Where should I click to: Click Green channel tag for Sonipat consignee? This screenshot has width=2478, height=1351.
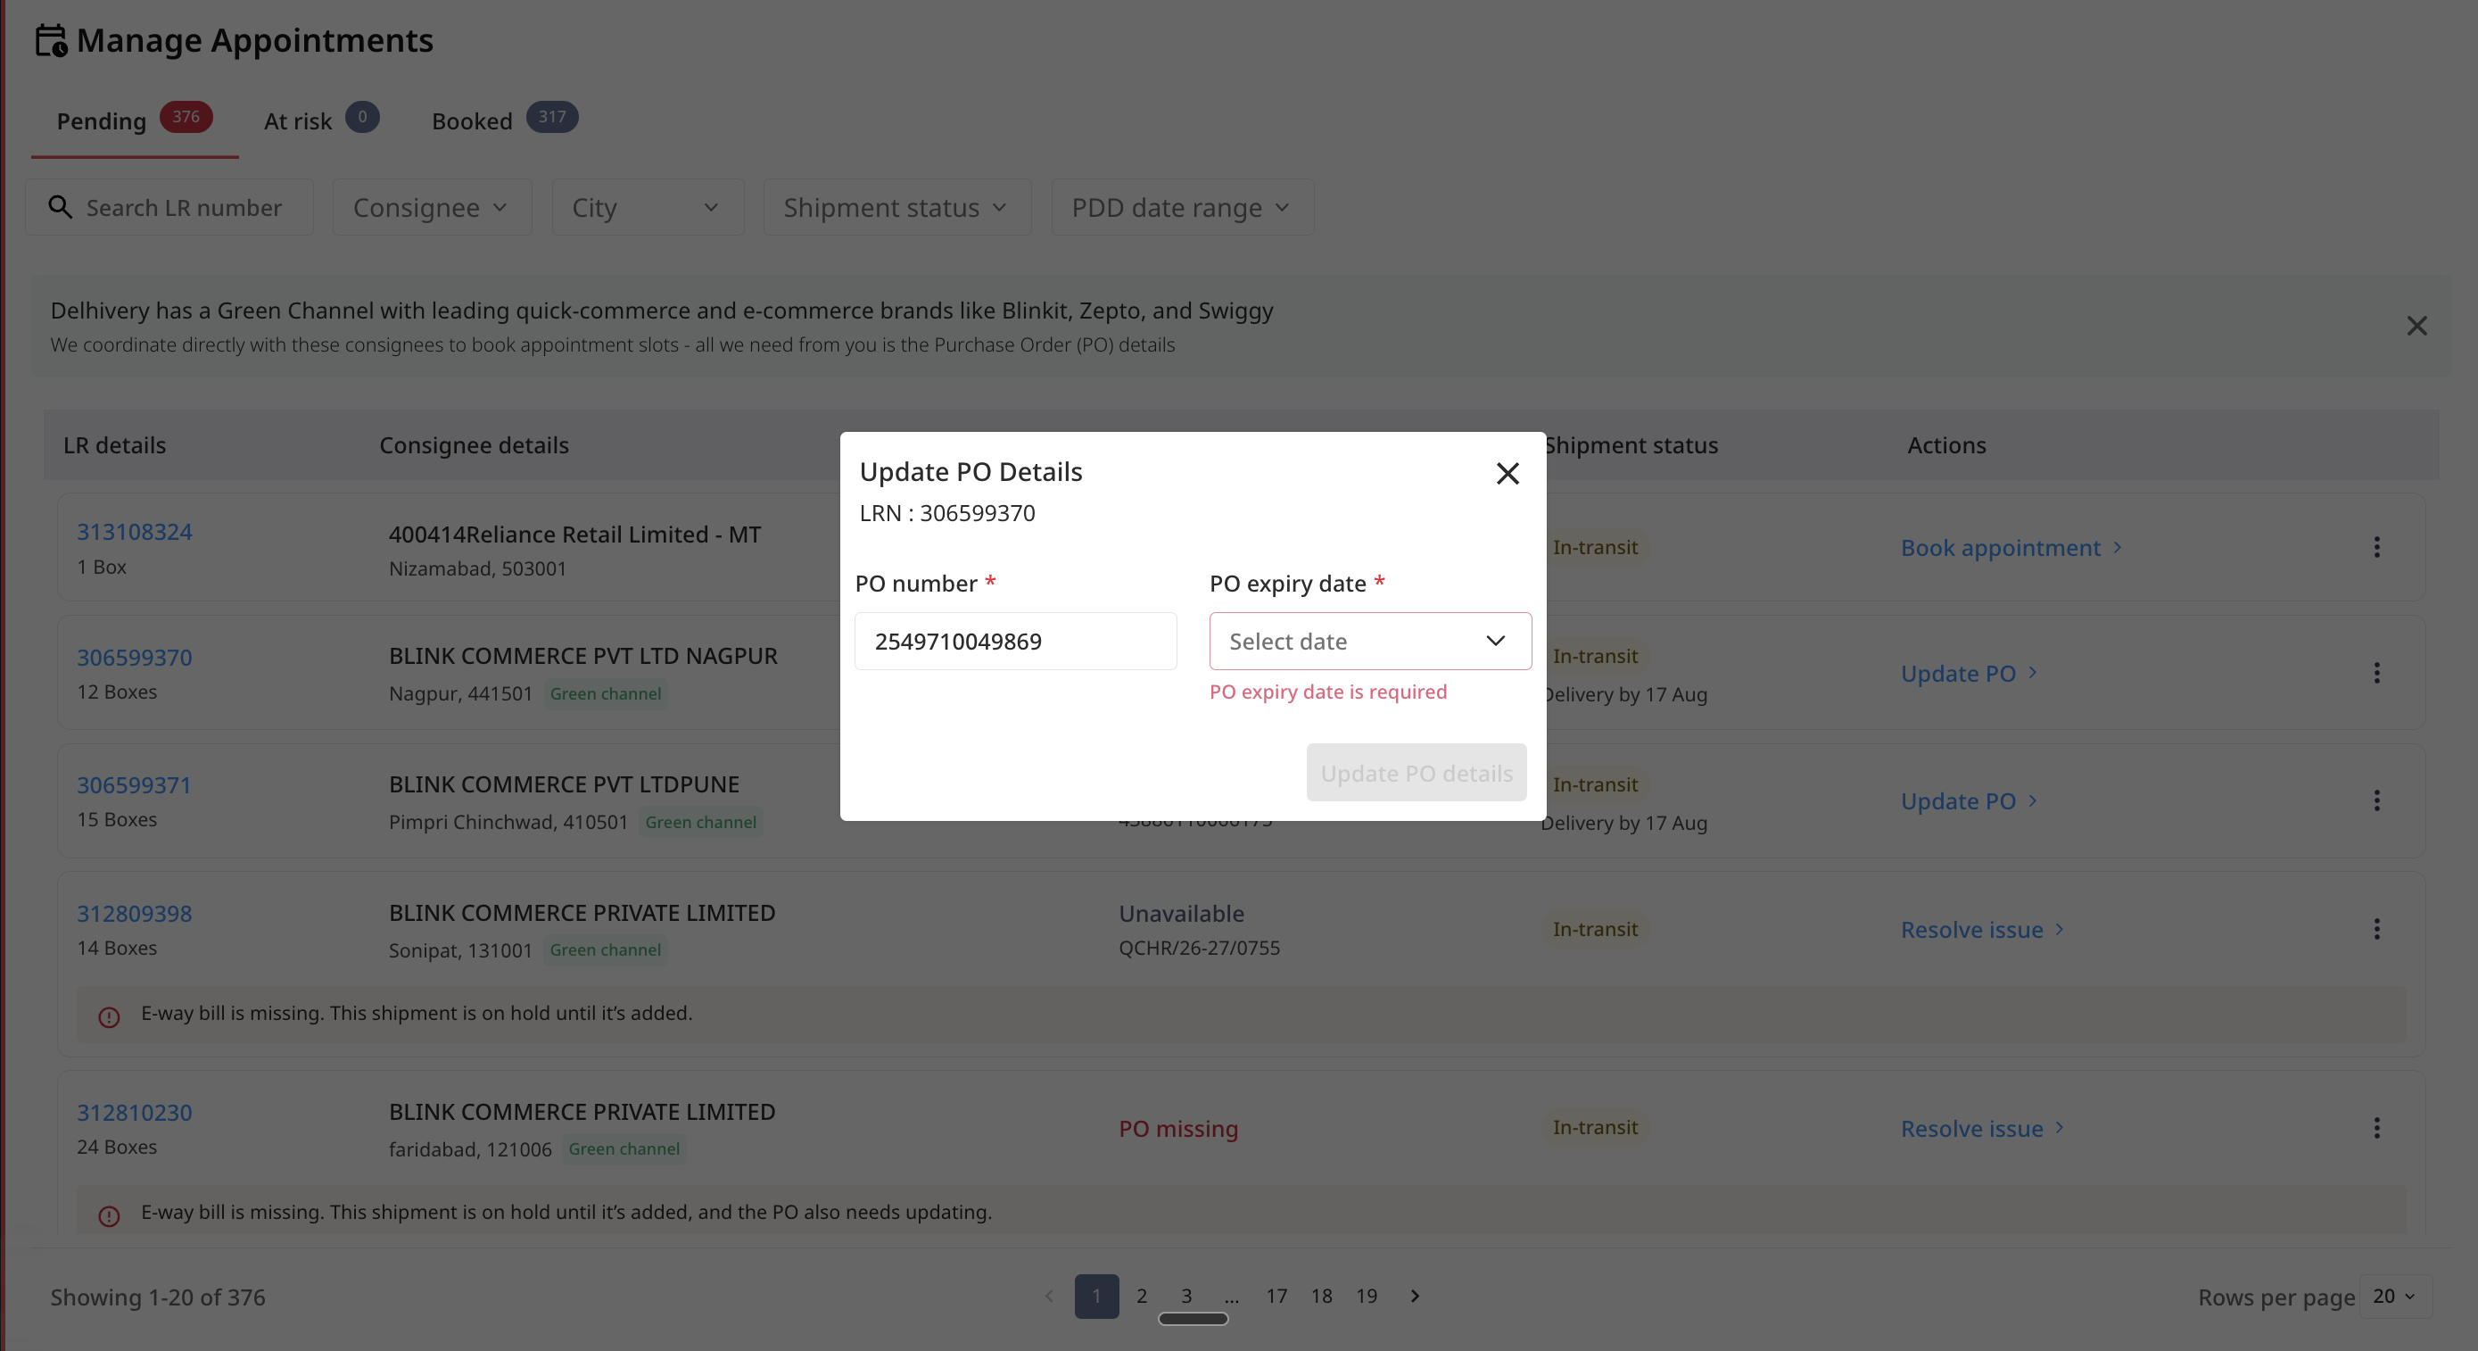605,949
